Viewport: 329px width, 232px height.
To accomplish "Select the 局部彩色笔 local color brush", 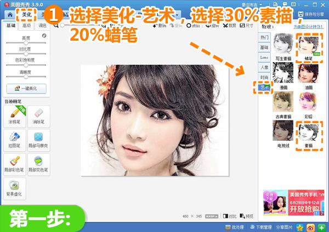I will pos(15,164).
